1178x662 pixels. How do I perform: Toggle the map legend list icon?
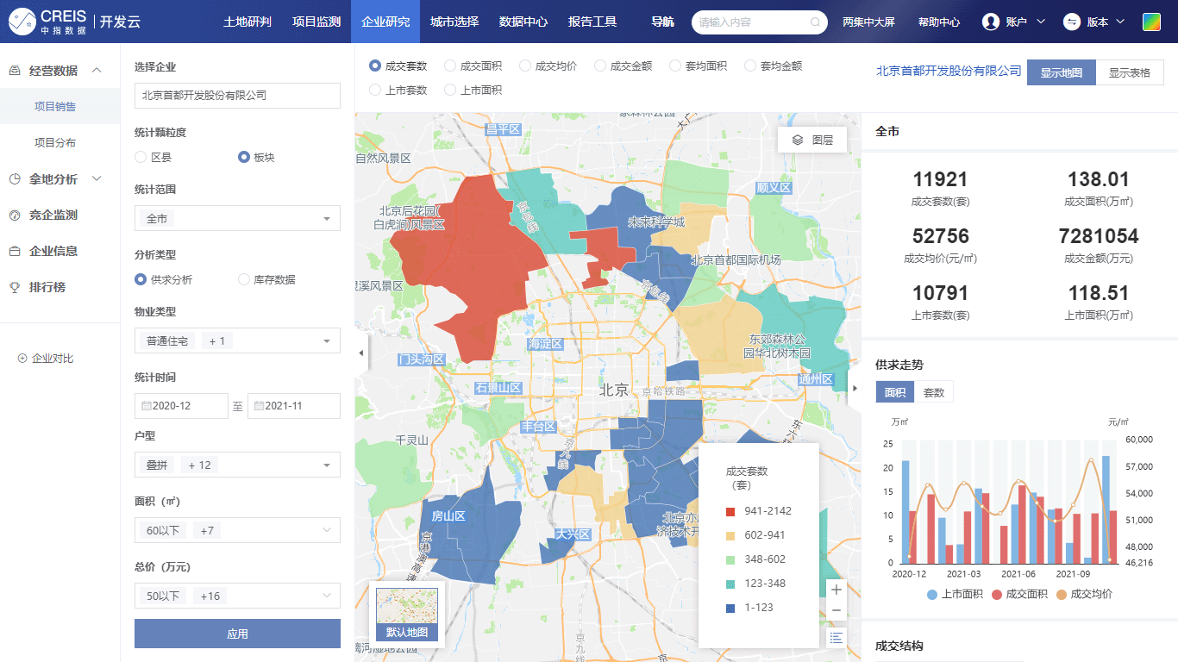(x=836, y=638)
